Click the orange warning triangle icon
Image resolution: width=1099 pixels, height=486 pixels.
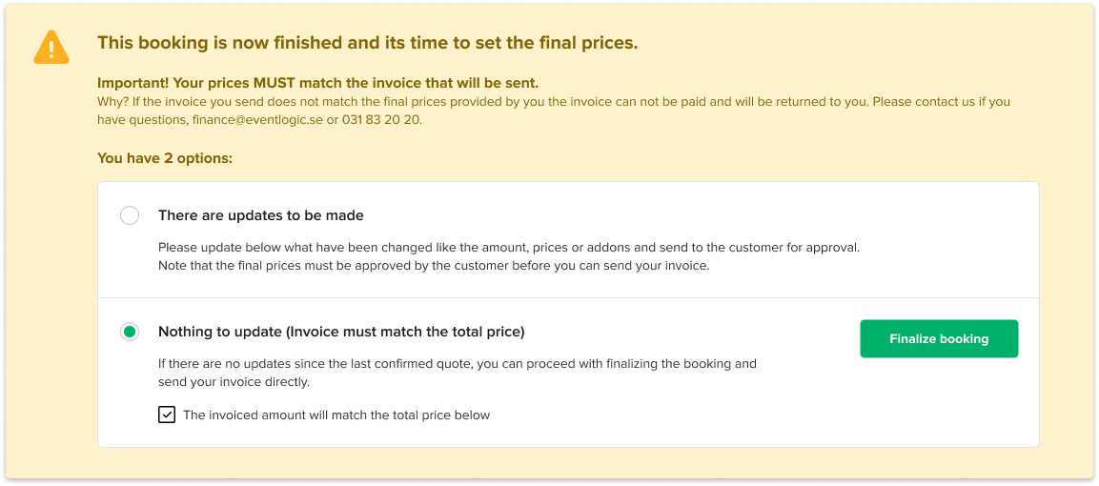(51, 47)
